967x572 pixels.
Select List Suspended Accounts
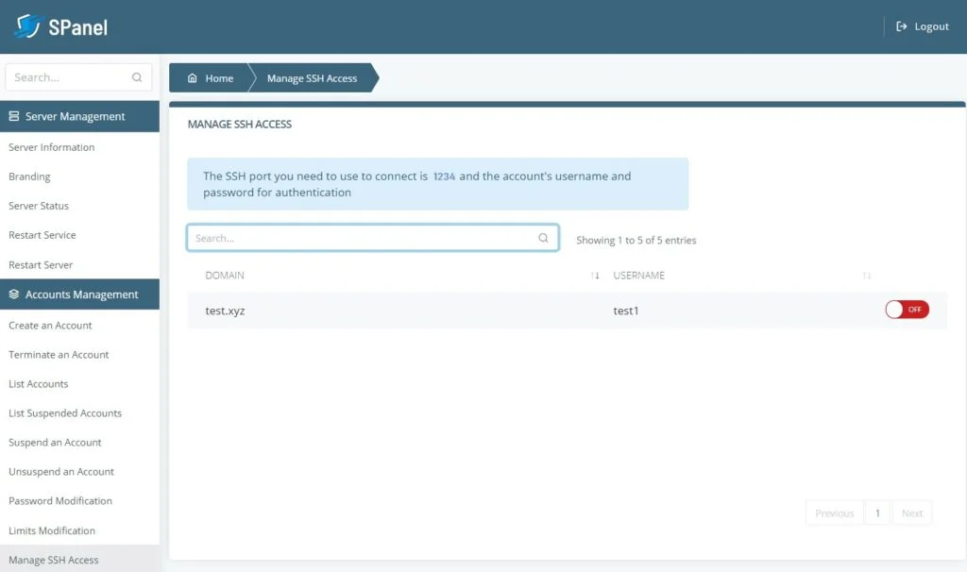coord(65,412)
